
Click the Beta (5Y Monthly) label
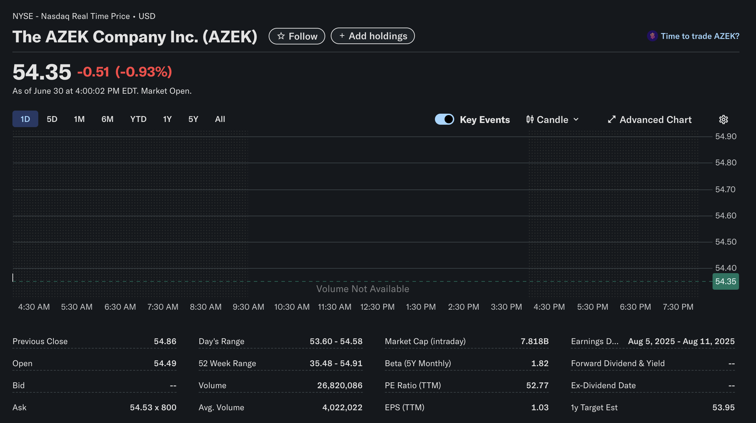point(418,363)
